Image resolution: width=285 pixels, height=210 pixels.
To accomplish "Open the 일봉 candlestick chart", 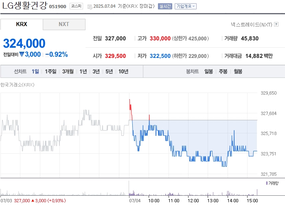I will click(x=208, y=71).
